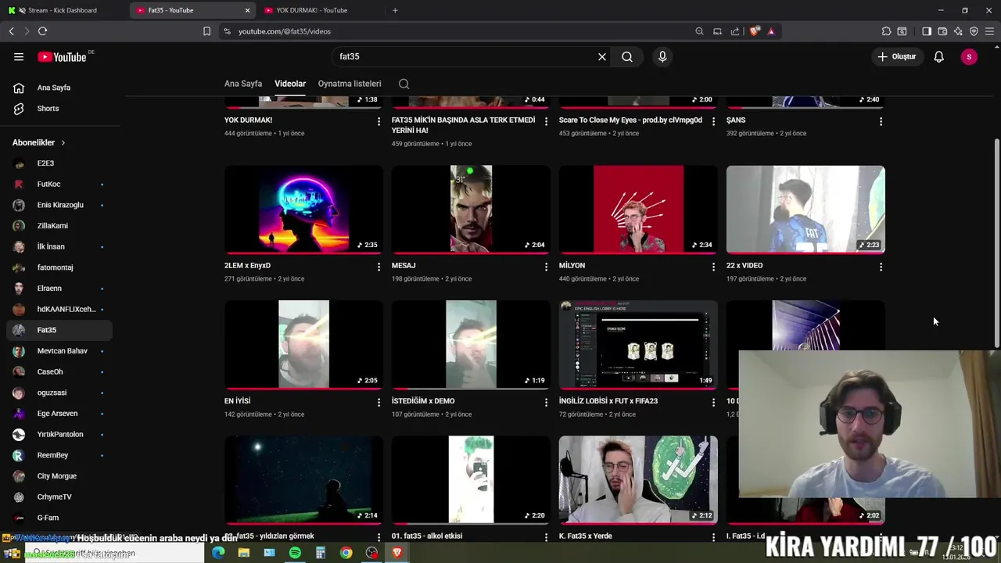Screen dimensions: 1001x563
Task: Expand the Abonelikler section
Action: [39, 142]
